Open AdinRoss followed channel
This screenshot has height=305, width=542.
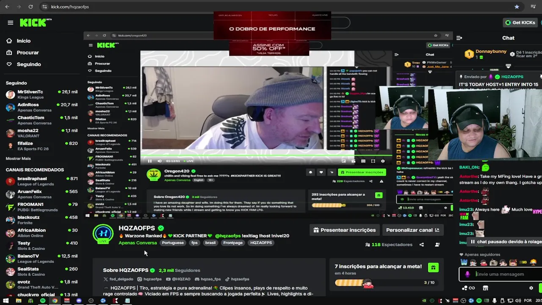(41, 107)
